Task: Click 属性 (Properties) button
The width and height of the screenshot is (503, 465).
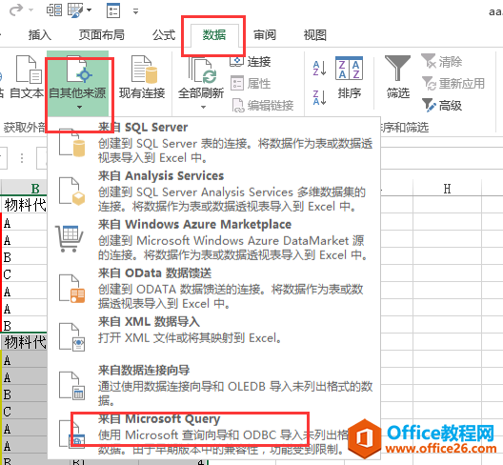Action: coord(251,84)
